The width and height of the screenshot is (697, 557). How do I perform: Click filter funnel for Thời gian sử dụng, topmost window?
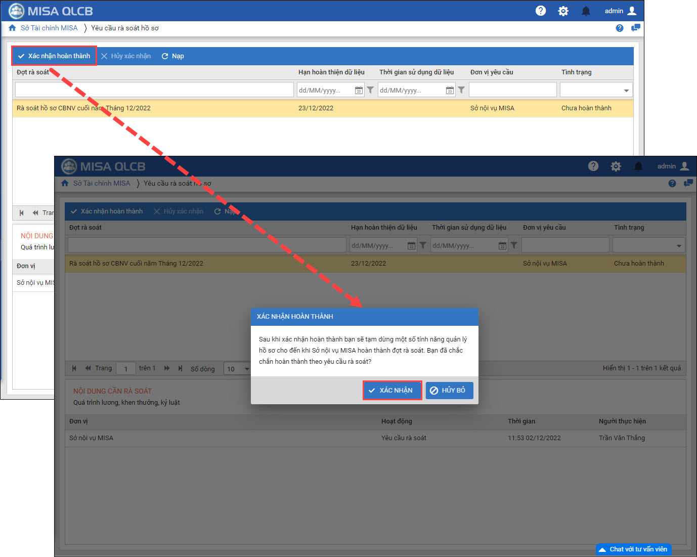point(461,90)
